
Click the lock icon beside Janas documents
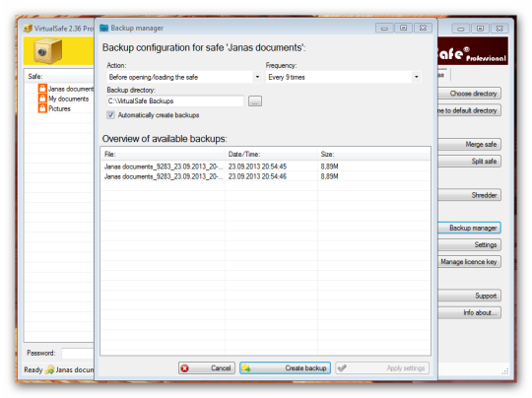42,89
